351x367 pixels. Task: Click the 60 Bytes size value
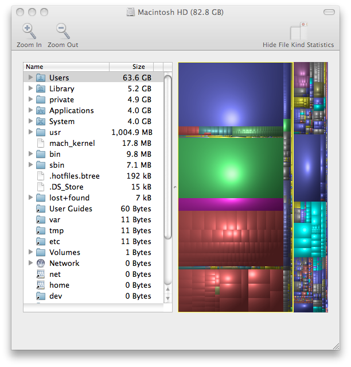(x=136, y=209)
